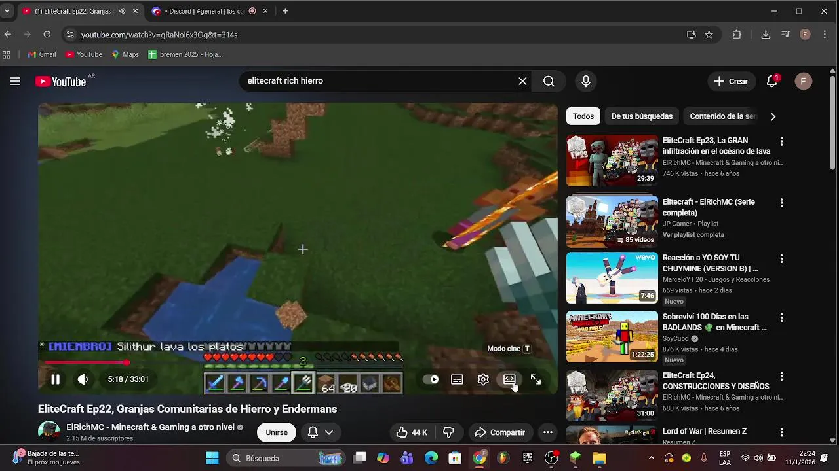The image size is (839, 471).
Task: Toggle the autoplay switch
Action: [x=431, y=379]
